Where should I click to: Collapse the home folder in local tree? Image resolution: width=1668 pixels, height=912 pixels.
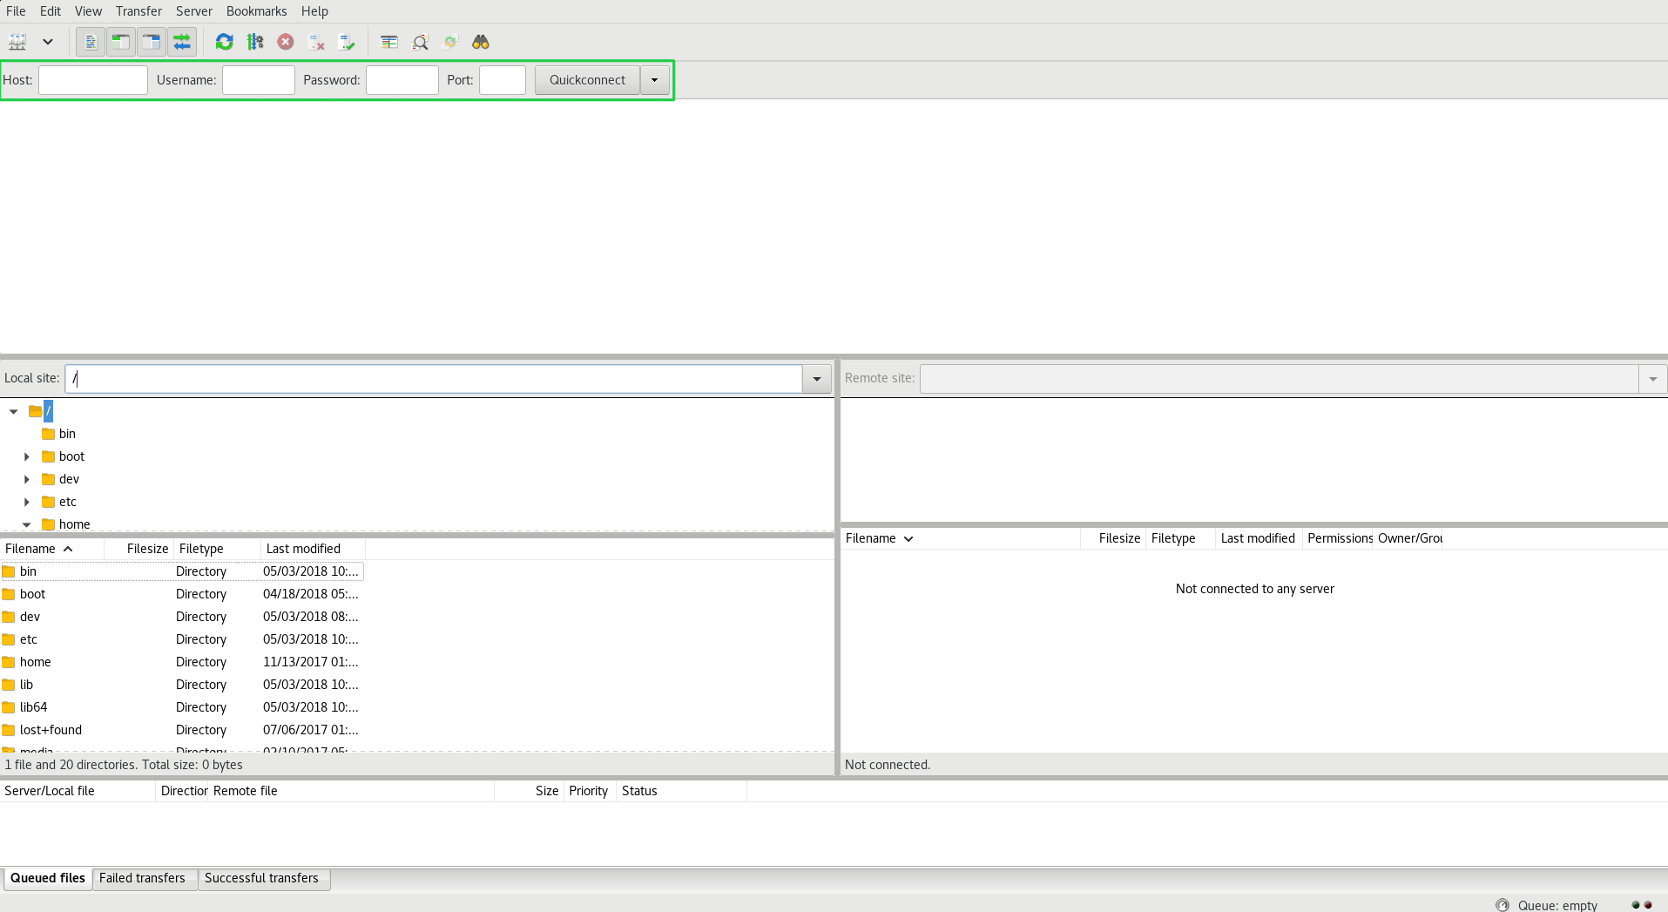(26, 524)
